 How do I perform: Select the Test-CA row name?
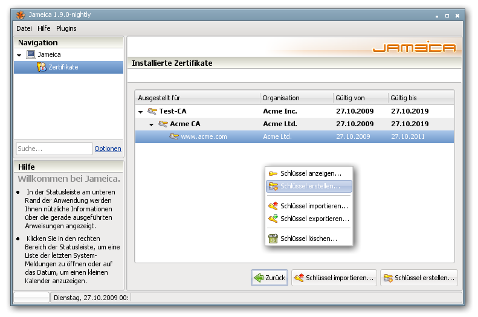tap(173, 111)
